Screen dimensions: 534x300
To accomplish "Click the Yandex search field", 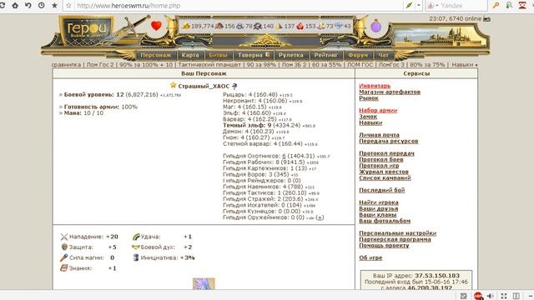I will (463, 6).
